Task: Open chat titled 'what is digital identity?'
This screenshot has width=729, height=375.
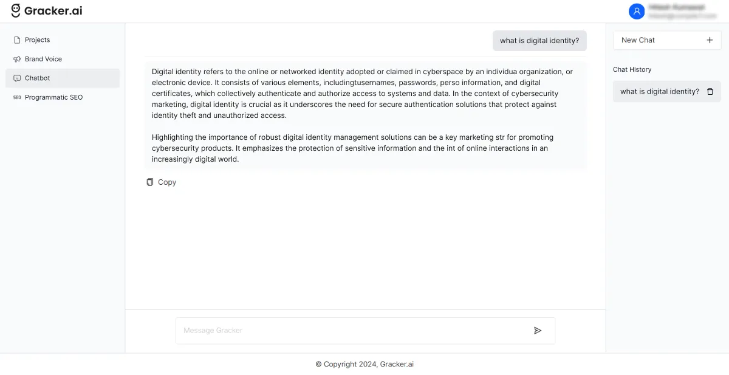Action: [659, 91]
